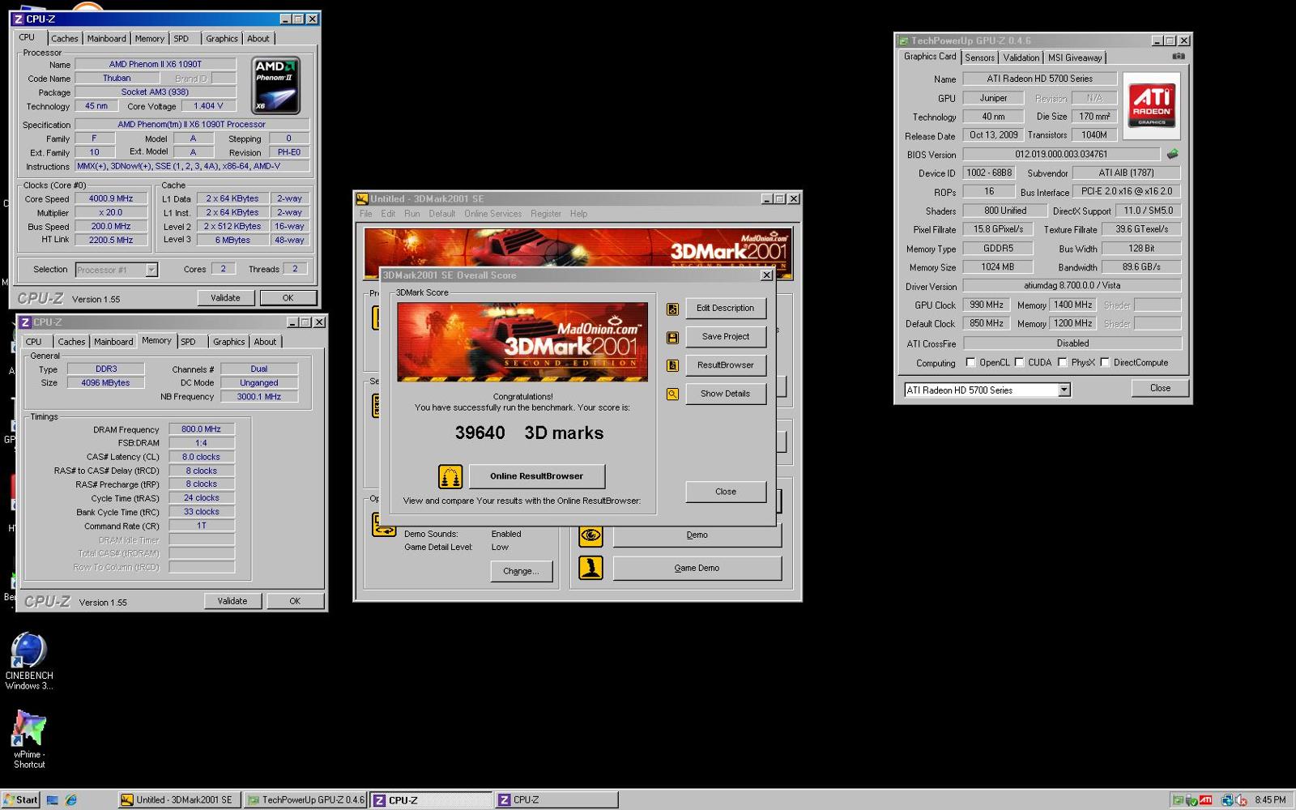
Task: Click OK in the bottom CPU-Z window
Action: coord(295,601)
